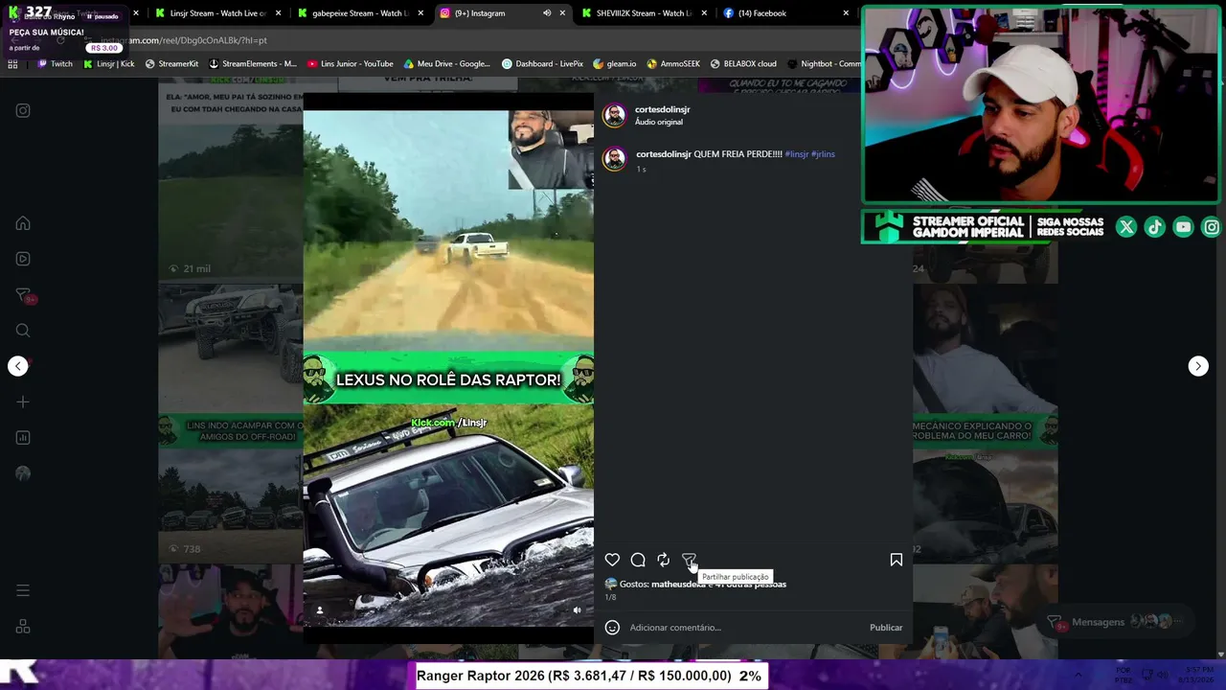Open Search in the Instagram sidebar
Image resolution: width=1226 pixels, height=690 pixels.
[23, 331]
